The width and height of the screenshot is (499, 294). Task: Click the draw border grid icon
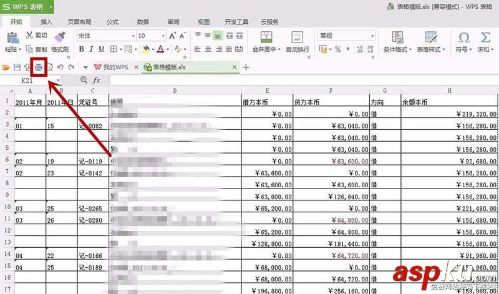pyautogui.click(x=128, y=49)
